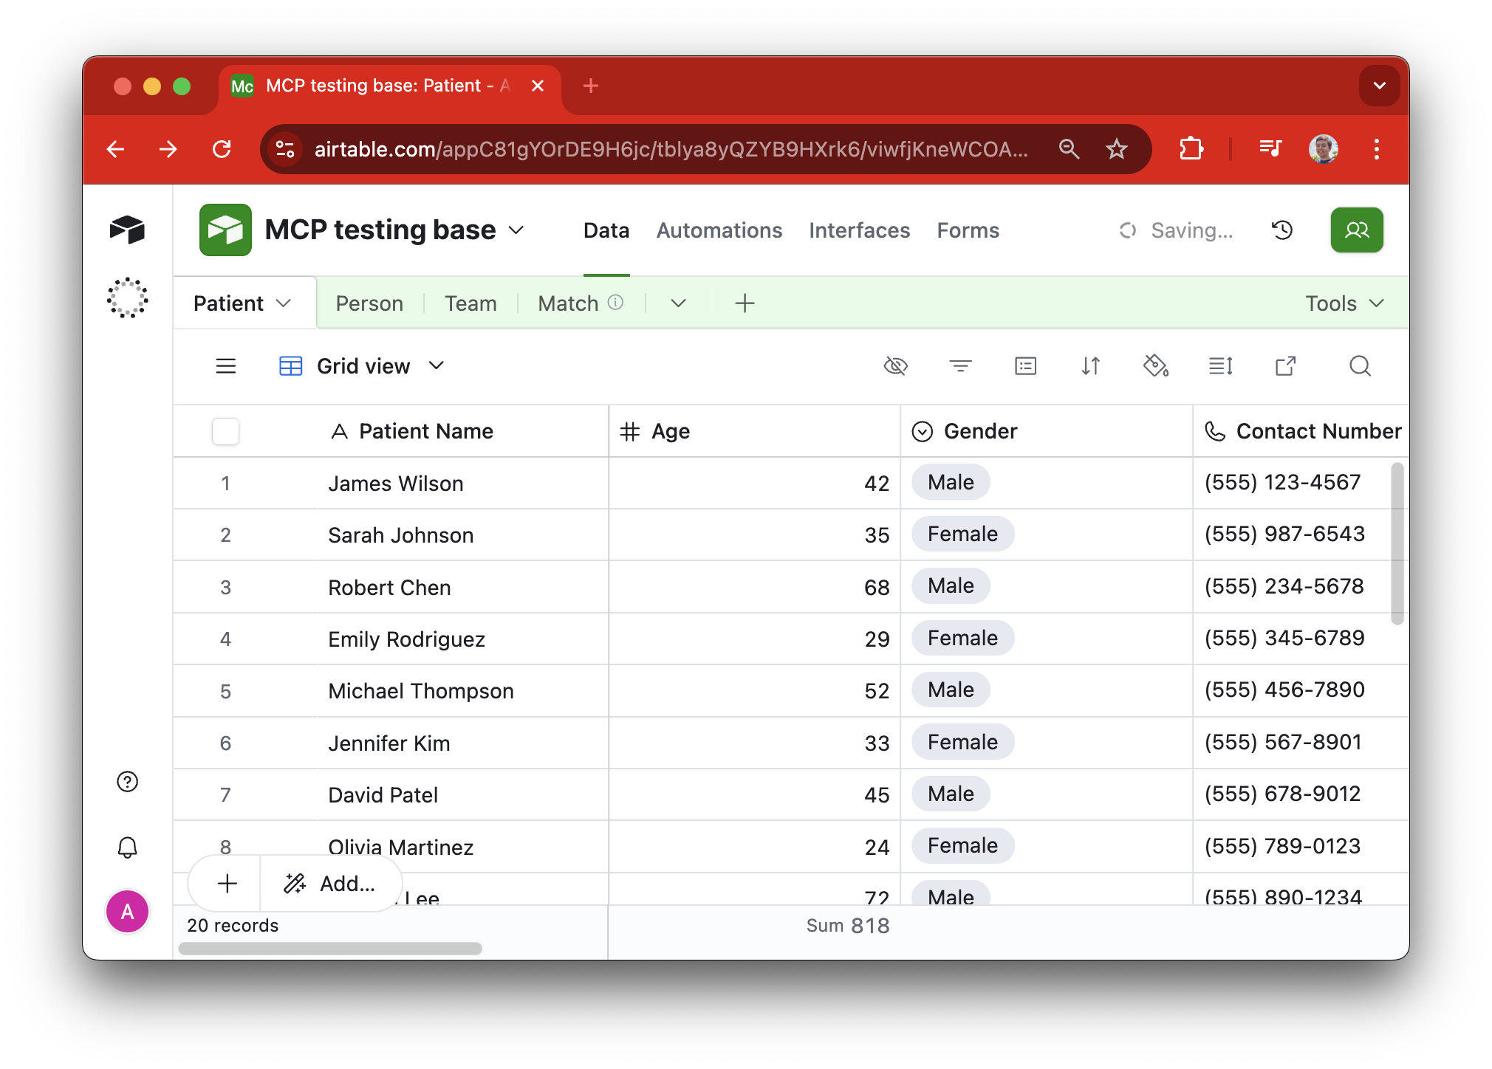
Task: Open the Sort icon in the toolbar
Action: click(x=1090, y=366)
